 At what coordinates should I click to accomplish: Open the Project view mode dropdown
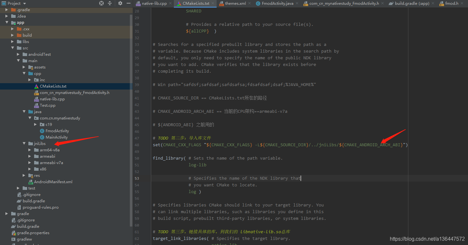[x=25, y=4]
